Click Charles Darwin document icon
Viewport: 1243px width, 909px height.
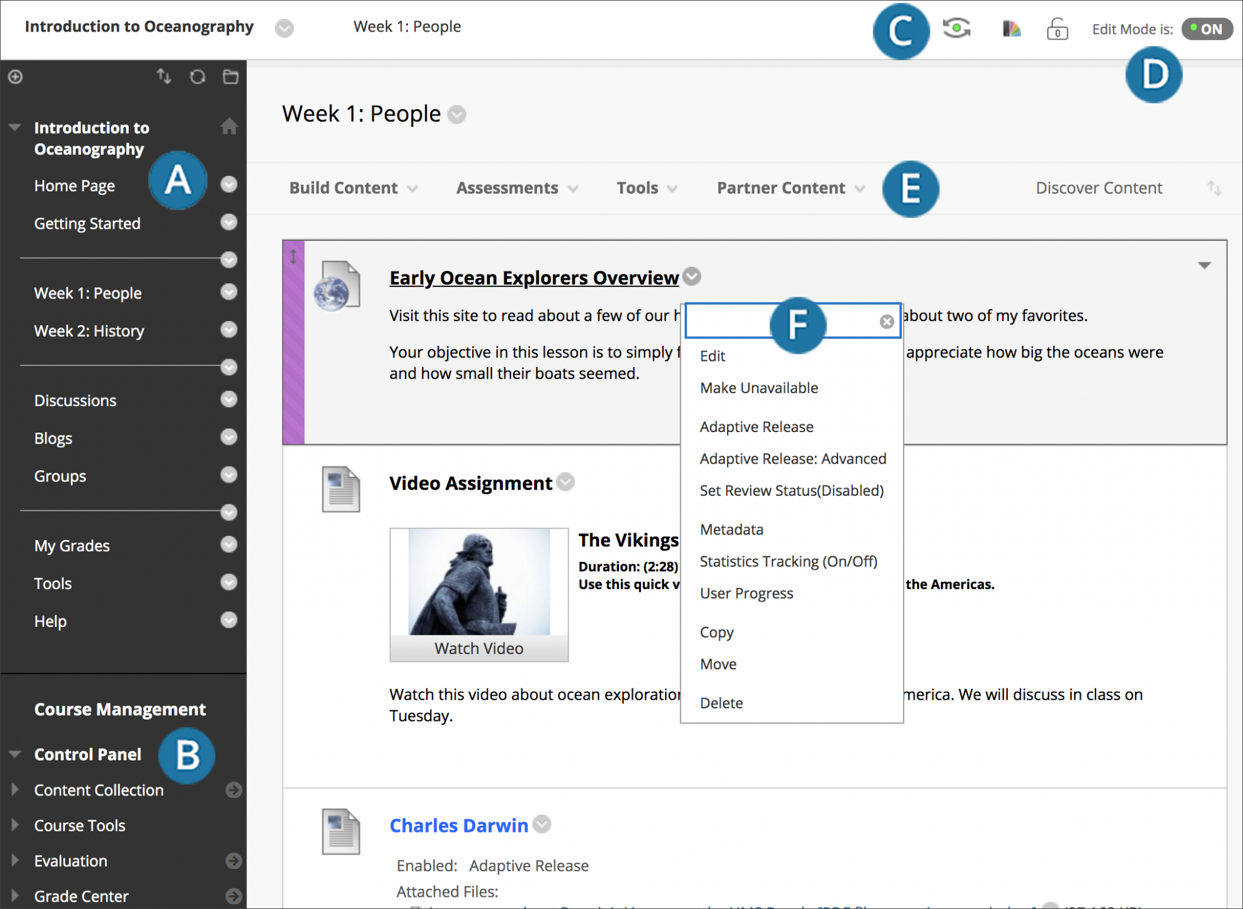pyautogui.click(x=340, y=831)
